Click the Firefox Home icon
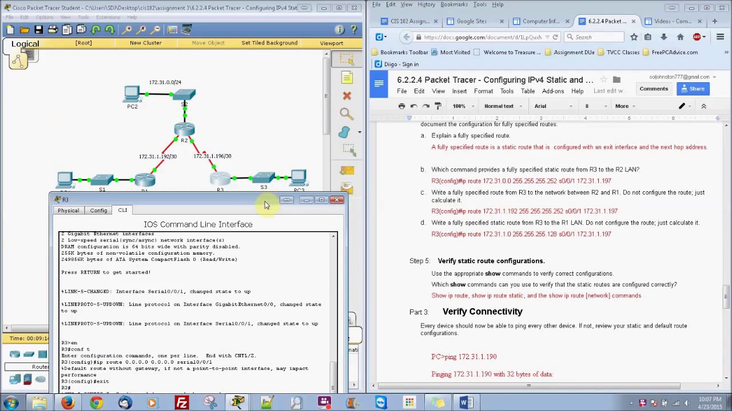This screenshot has height=411, width=732. coord(680,37)
